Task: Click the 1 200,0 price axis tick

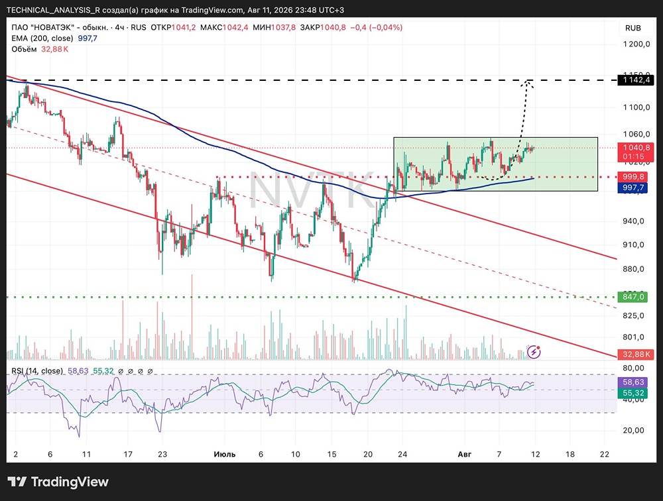Action: click(636, 44)
